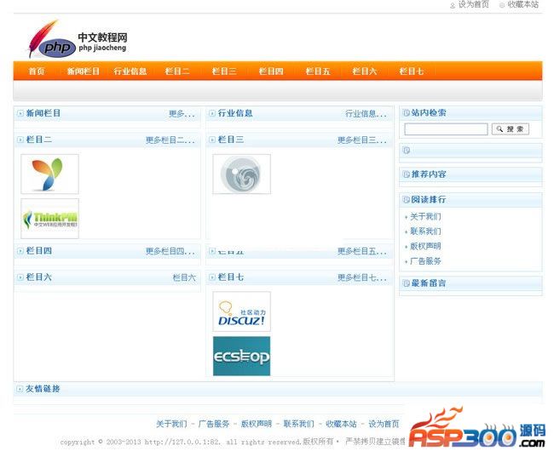The width and height of the screenshot is (554, 451).
Task: Open 联系我们 in 阅读排行 list
Action: (x=425, y=231)
